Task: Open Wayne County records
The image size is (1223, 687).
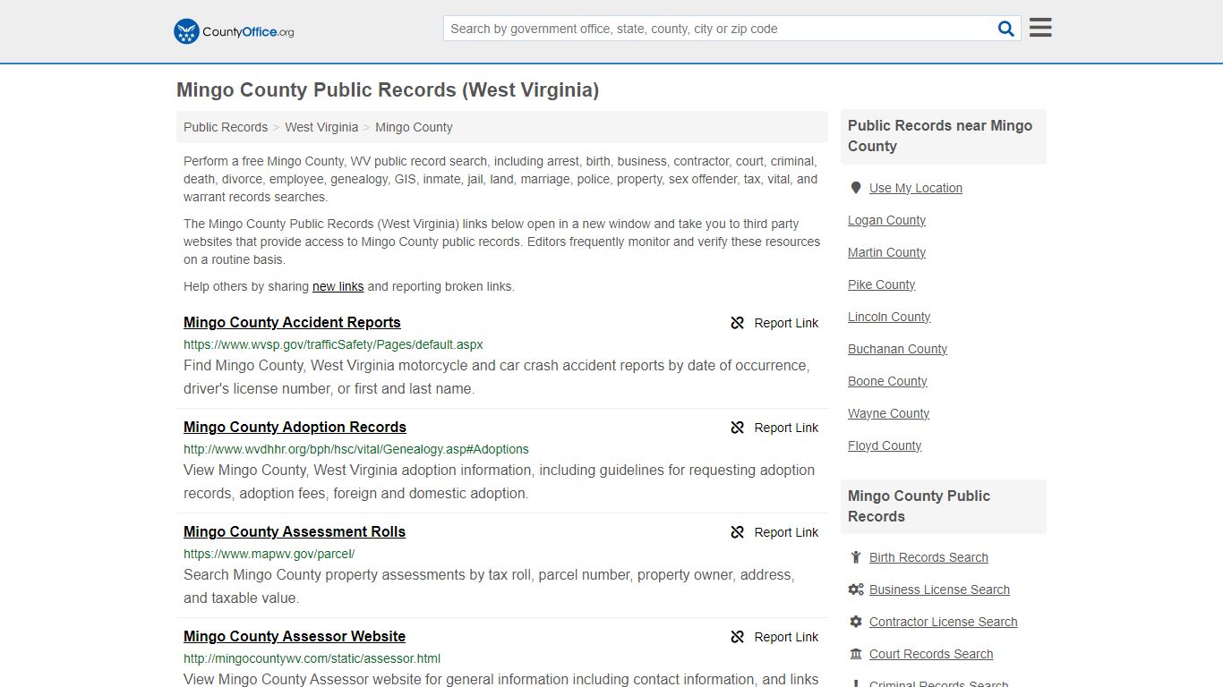Action: pos(888,413)
